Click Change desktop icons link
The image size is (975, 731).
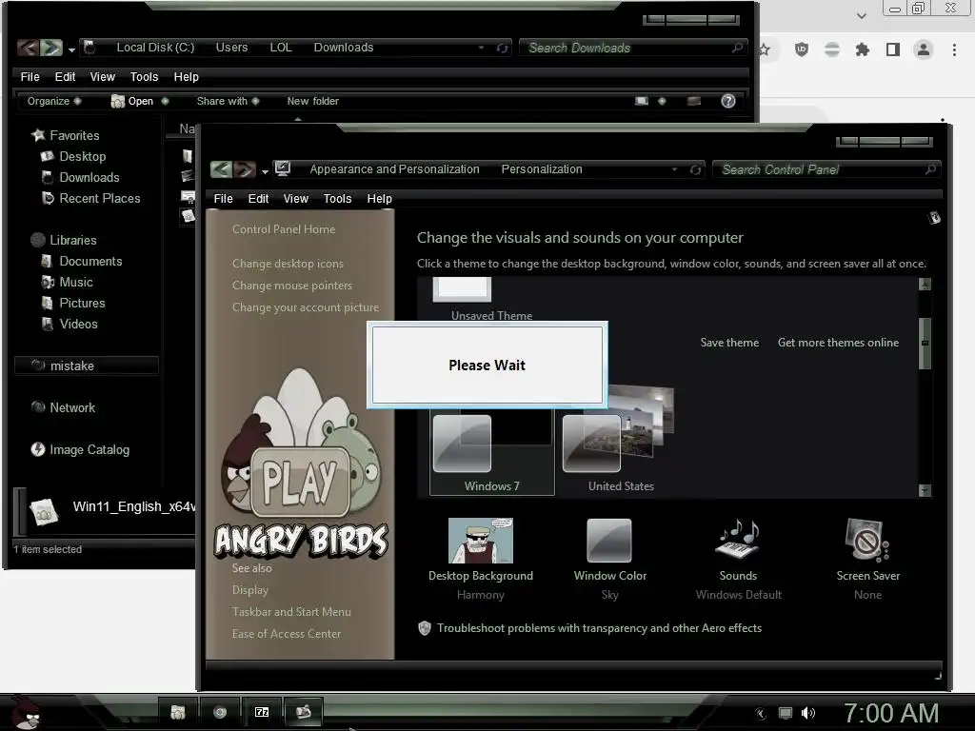288,264
